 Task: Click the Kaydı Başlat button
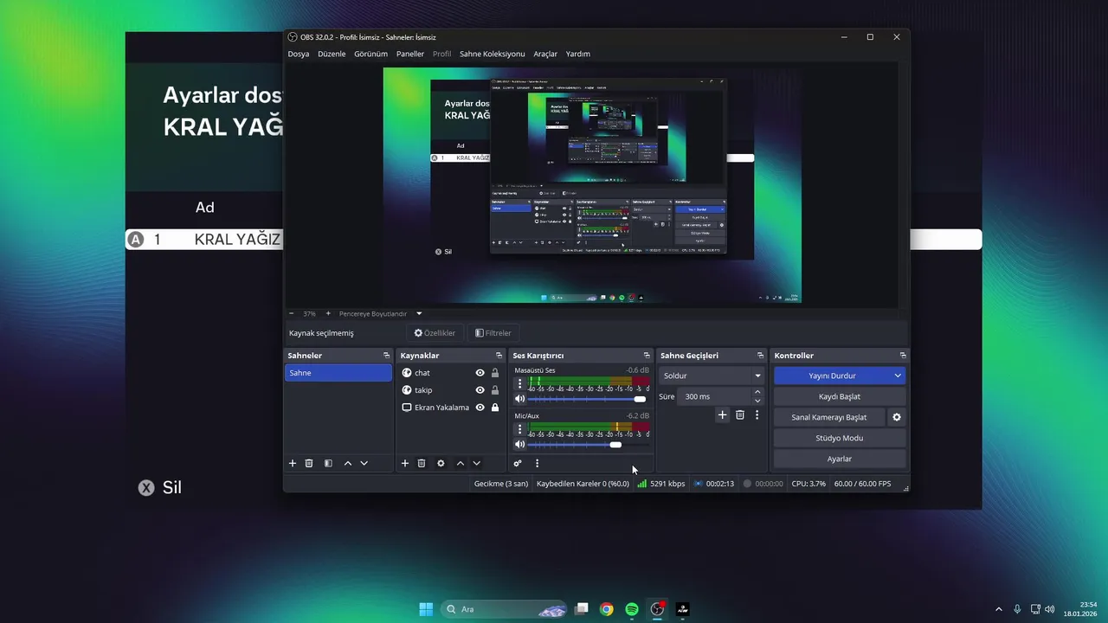click(x=840, y=396)
